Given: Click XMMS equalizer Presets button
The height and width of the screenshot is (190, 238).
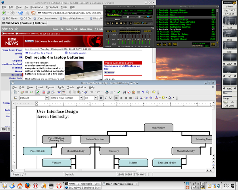Looking at the screenshot, I should coord(148,31).
